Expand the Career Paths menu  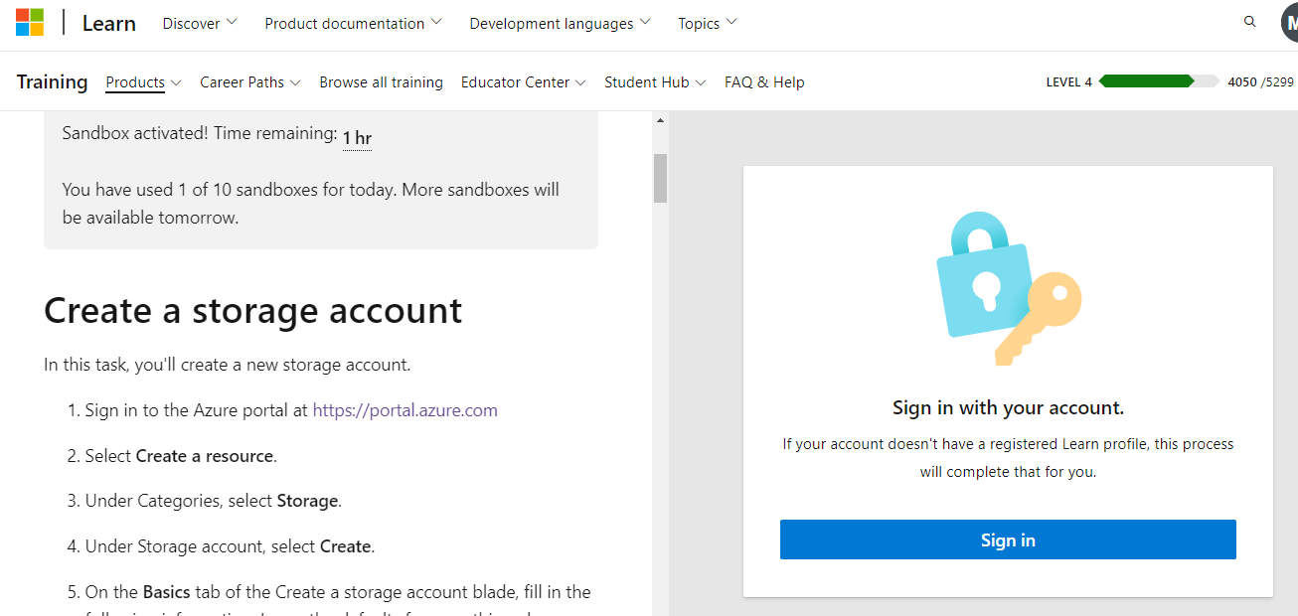250,82
